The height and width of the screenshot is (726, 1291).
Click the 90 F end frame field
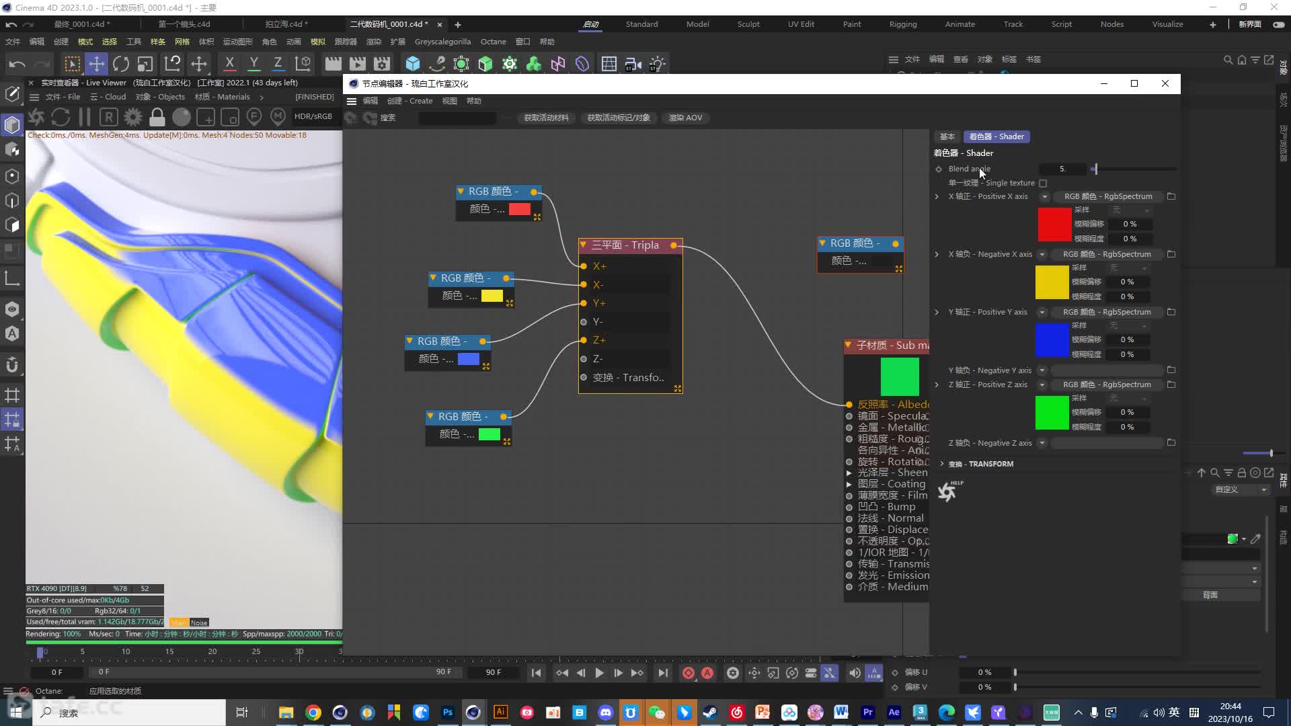[x=494, y=672]
